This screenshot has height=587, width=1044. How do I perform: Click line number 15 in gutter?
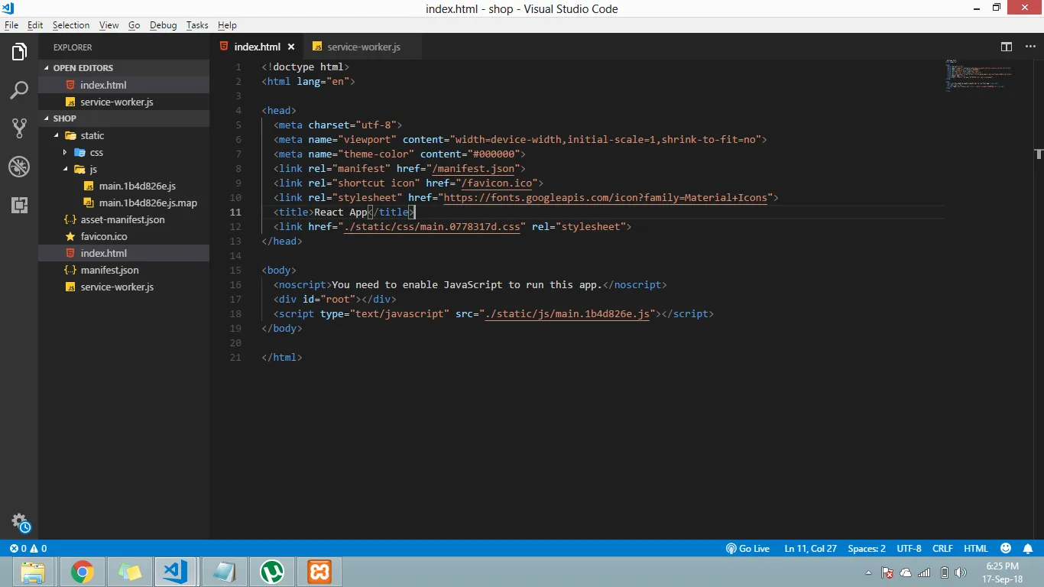[x=235, y=270]
